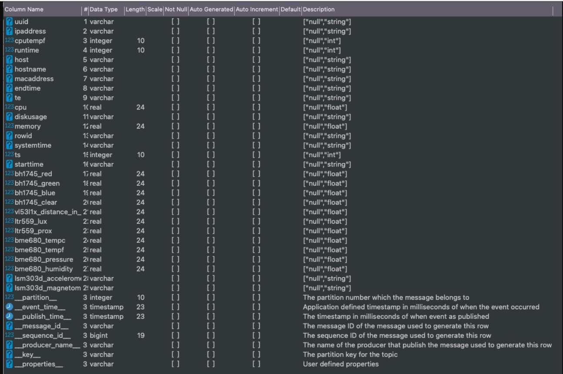
Task: Click the type icon beside __properties__
Action: pos(10,364)
